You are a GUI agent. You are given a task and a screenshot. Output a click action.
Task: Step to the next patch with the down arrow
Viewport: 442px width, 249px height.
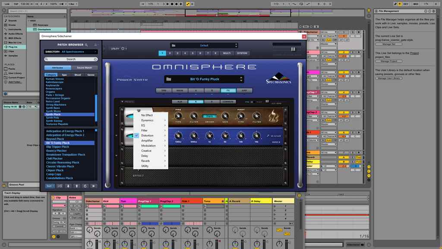click(x=68, y=186)
